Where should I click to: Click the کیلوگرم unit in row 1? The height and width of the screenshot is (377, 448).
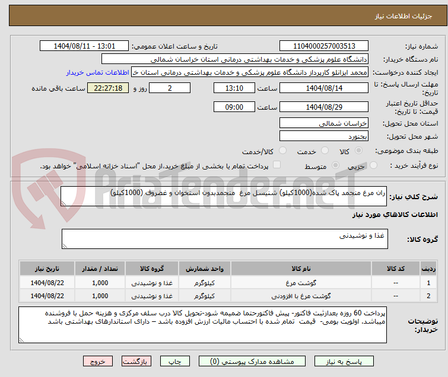coord(205,283)
